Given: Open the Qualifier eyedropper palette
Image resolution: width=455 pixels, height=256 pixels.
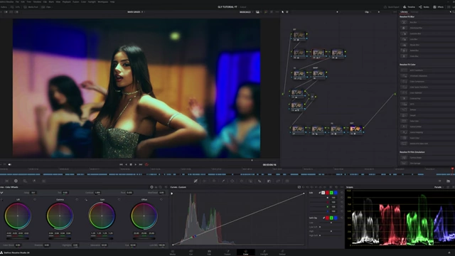Looking at the screenshot, I should 223,181.
